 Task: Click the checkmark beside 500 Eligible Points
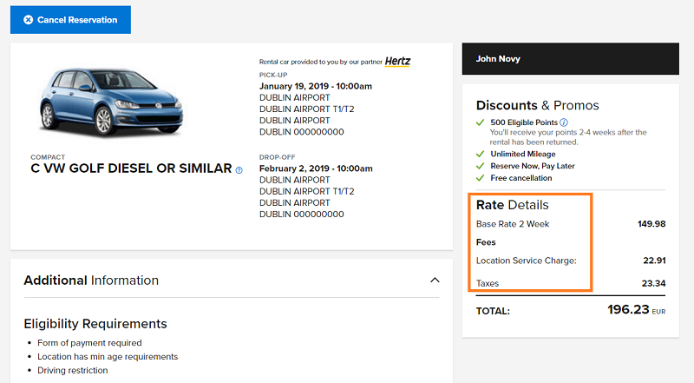coord(481,122)
